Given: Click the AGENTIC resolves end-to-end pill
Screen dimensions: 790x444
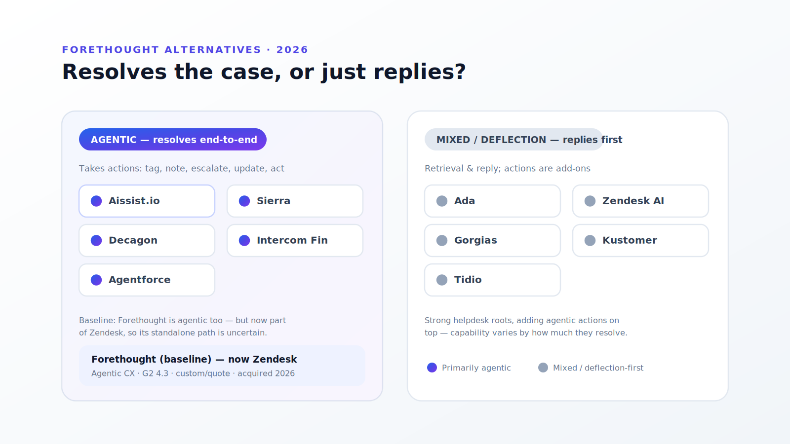Looking at the screenshot, I should click(173, 140).
